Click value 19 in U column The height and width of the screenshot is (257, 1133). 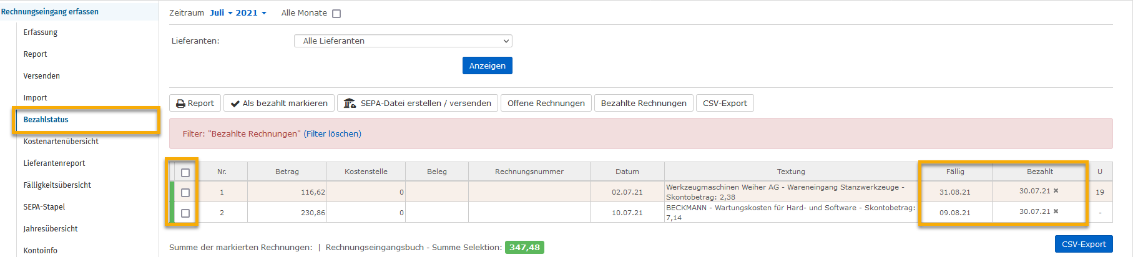click(x=1100, y=192)
